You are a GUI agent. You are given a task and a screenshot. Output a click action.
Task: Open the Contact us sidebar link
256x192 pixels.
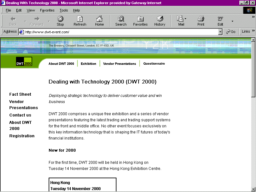20,115
